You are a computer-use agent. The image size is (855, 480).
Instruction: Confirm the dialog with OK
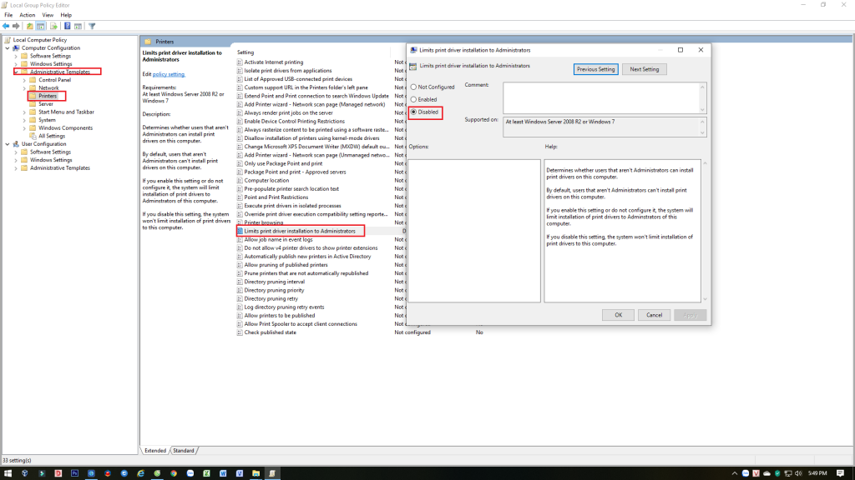click(618, 315)
